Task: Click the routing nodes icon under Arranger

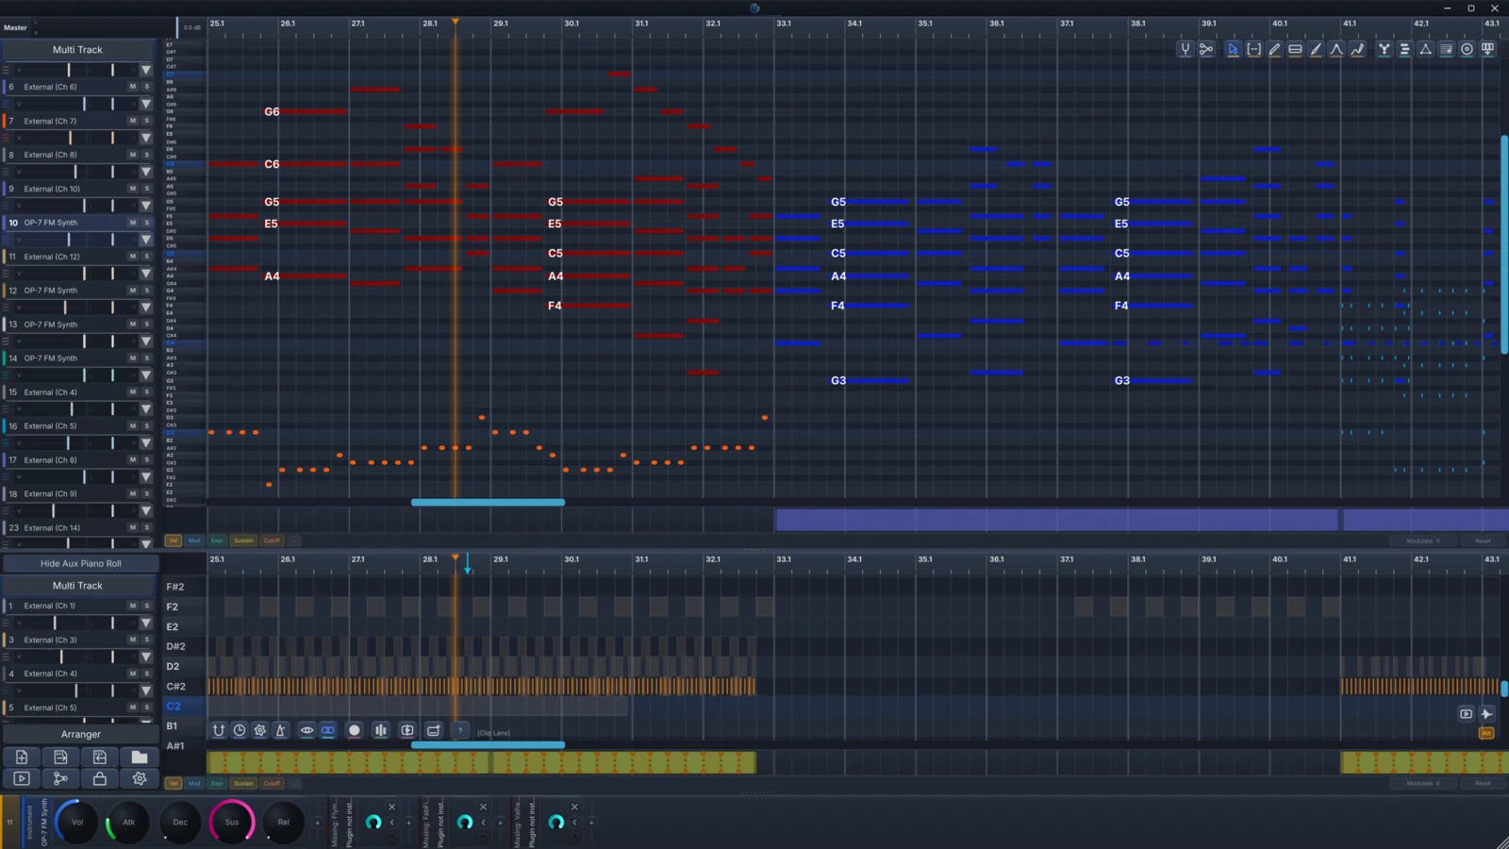Action: coord(60,778)
